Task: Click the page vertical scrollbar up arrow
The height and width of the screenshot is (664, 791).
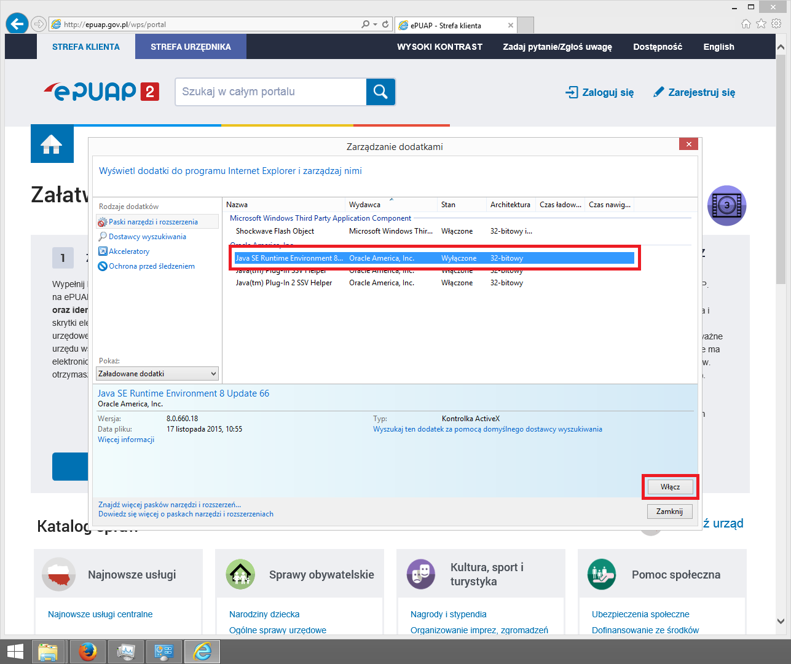Action: [781, 47]
